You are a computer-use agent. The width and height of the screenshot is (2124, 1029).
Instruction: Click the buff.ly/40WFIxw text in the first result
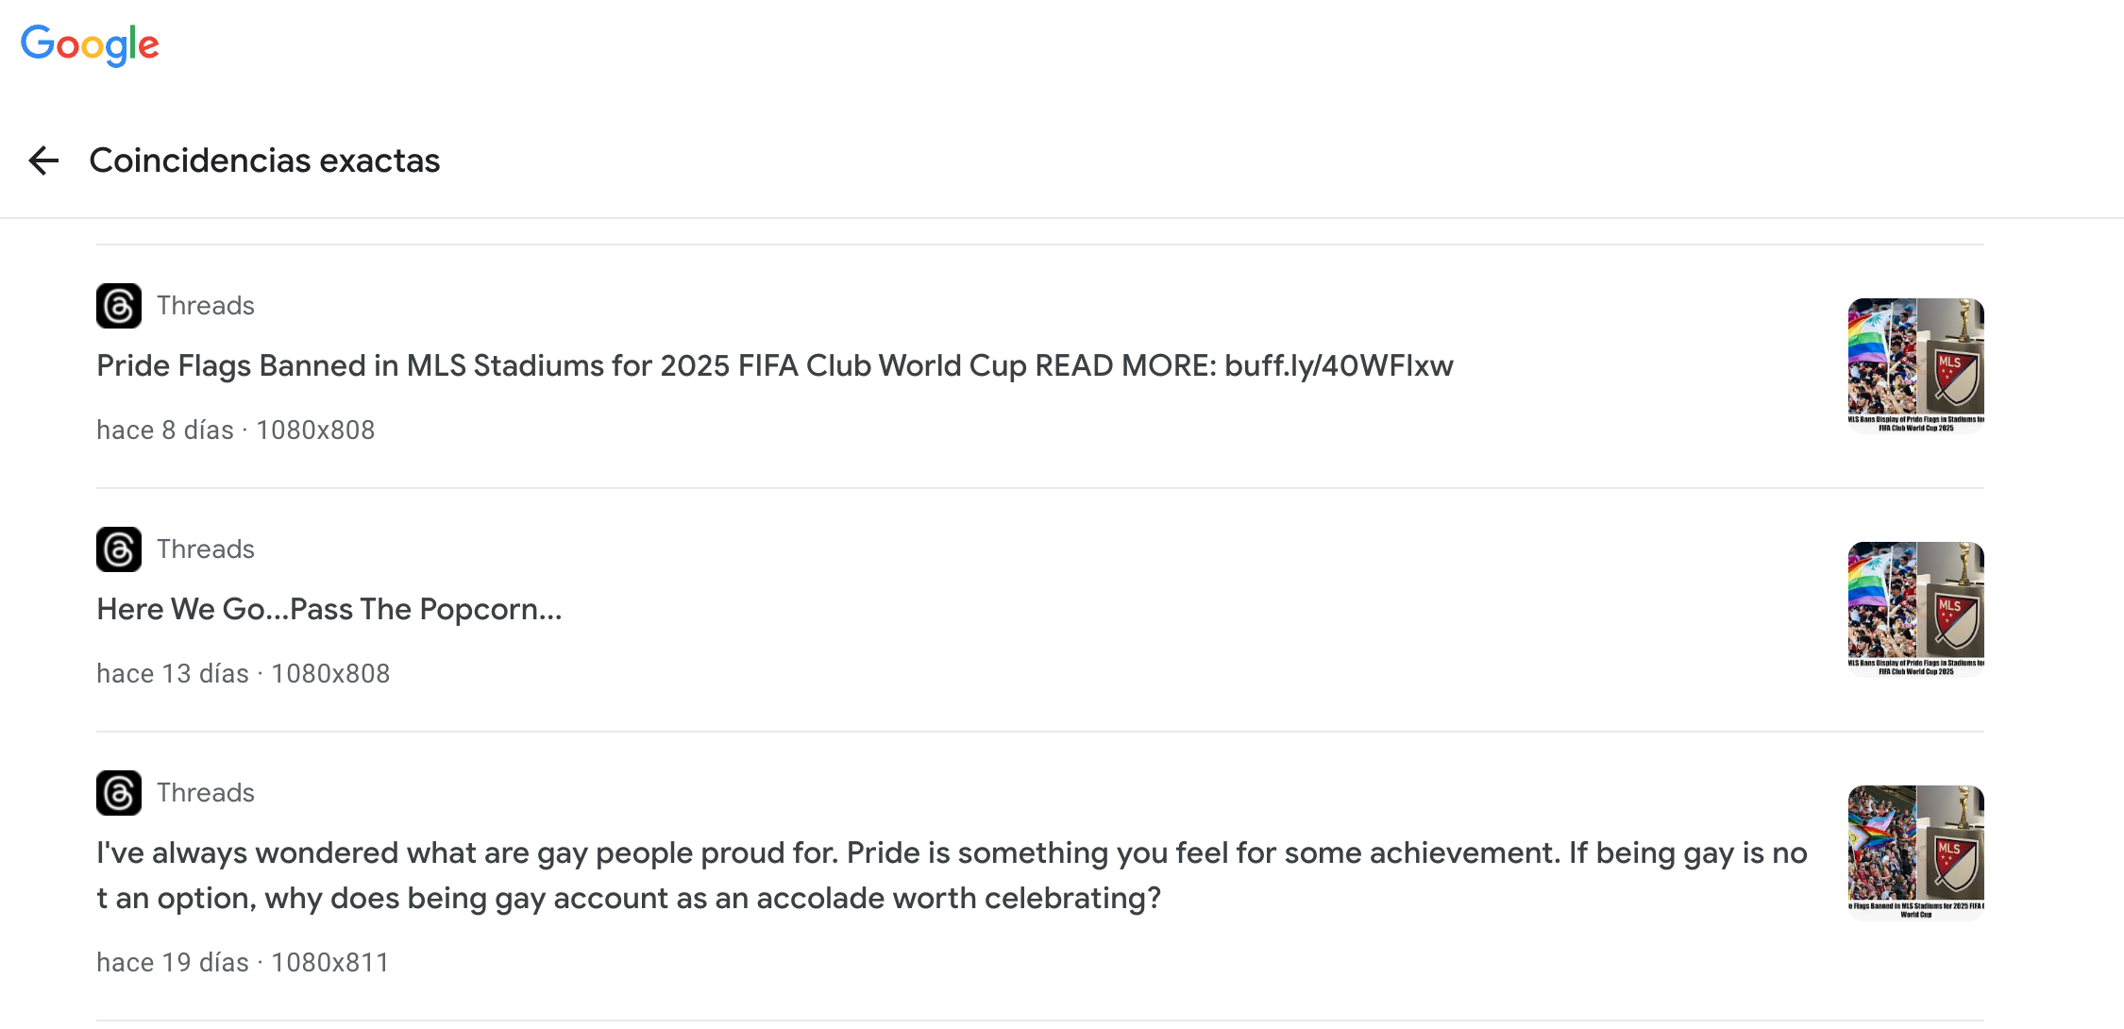pyautogui.click(x=1339, y=366)
